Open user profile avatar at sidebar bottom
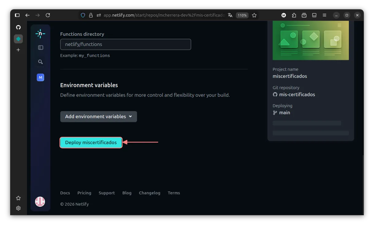Screen dimensions: 374x226 [40, 202]
